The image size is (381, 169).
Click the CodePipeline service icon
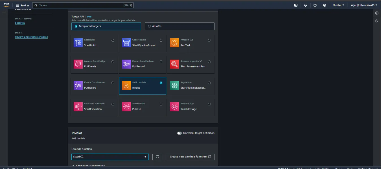coord(126,43)
